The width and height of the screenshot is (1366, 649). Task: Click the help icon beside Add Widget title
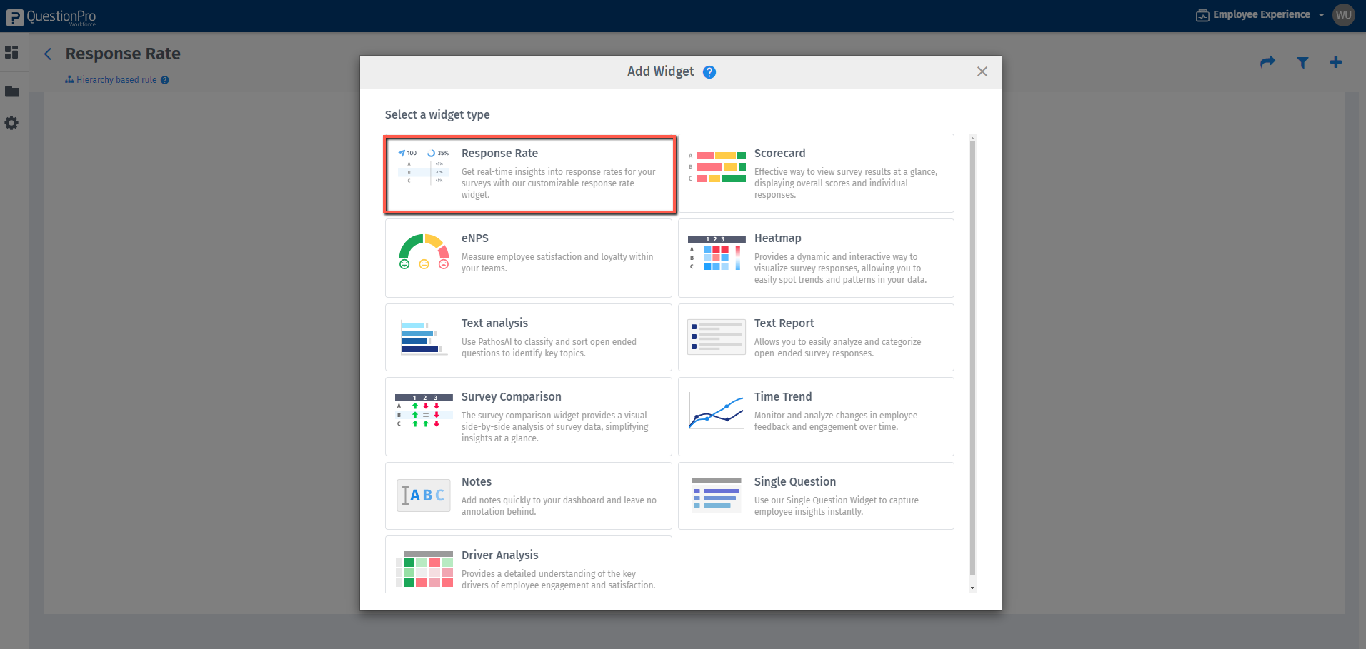point(709,72)
